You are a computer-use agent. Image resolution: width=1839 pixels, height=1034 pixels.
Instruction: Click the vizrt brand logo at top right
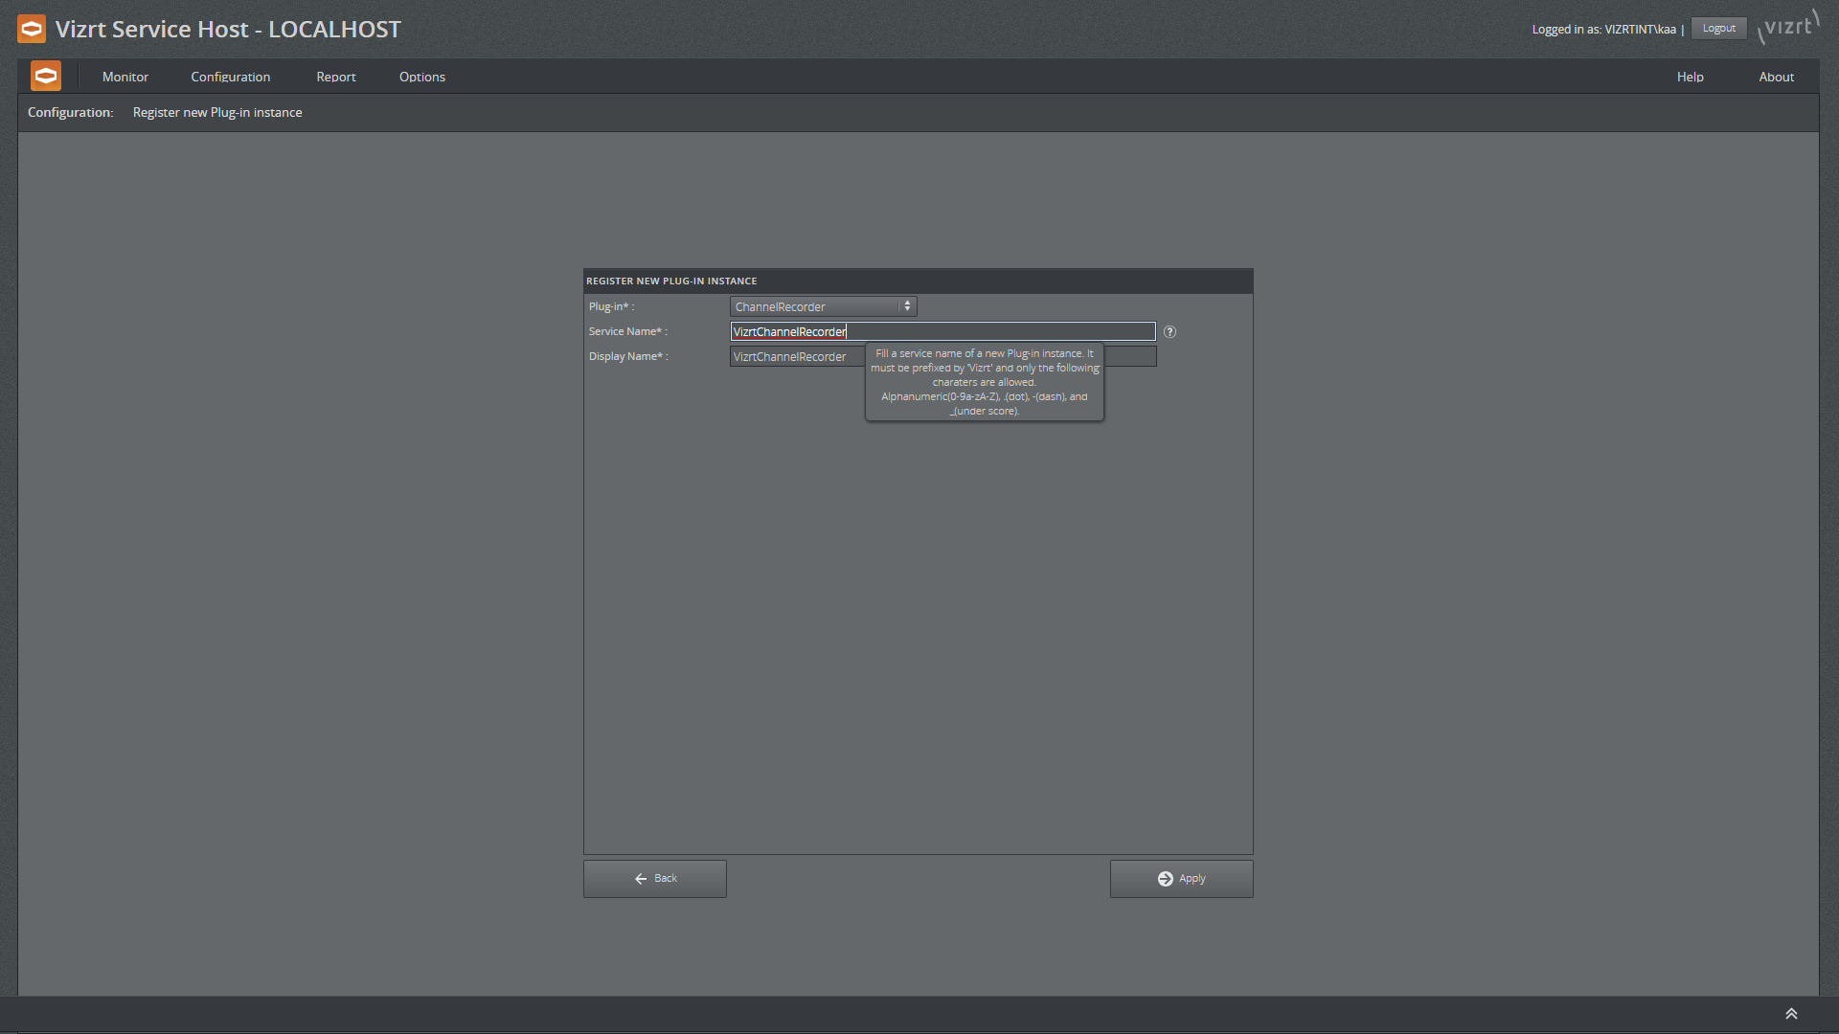point(1788,27)
